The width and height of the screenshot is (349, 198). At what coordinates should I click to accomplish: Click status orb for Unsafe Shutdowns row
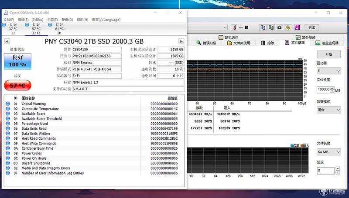click(x=8, y=163)
